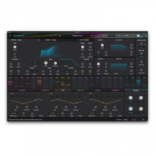Toggle the SEQ power icon
Viewport: 155px width, 155px height.
(x=125, y=36)
